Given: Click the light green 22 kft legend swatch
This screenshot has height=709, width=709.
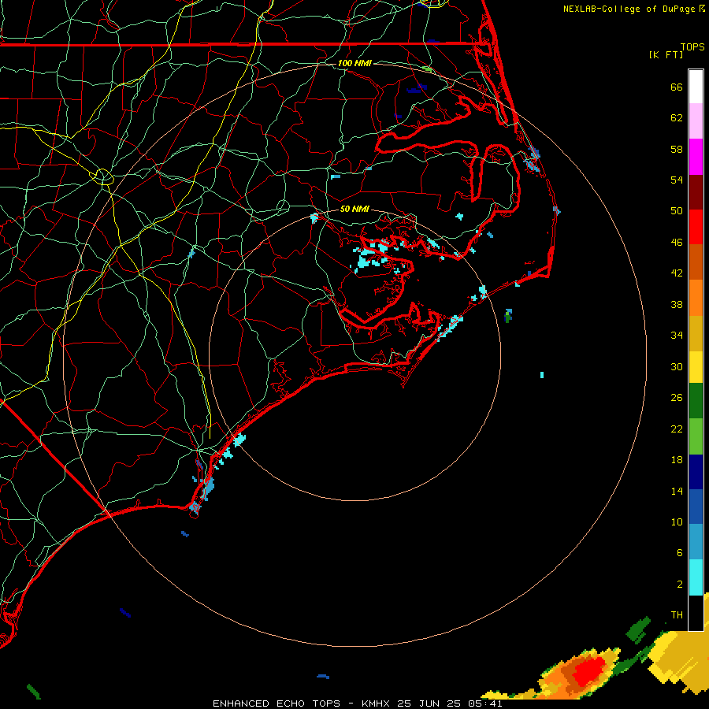Looking at the screenshot, I should (x=696, y=436).
